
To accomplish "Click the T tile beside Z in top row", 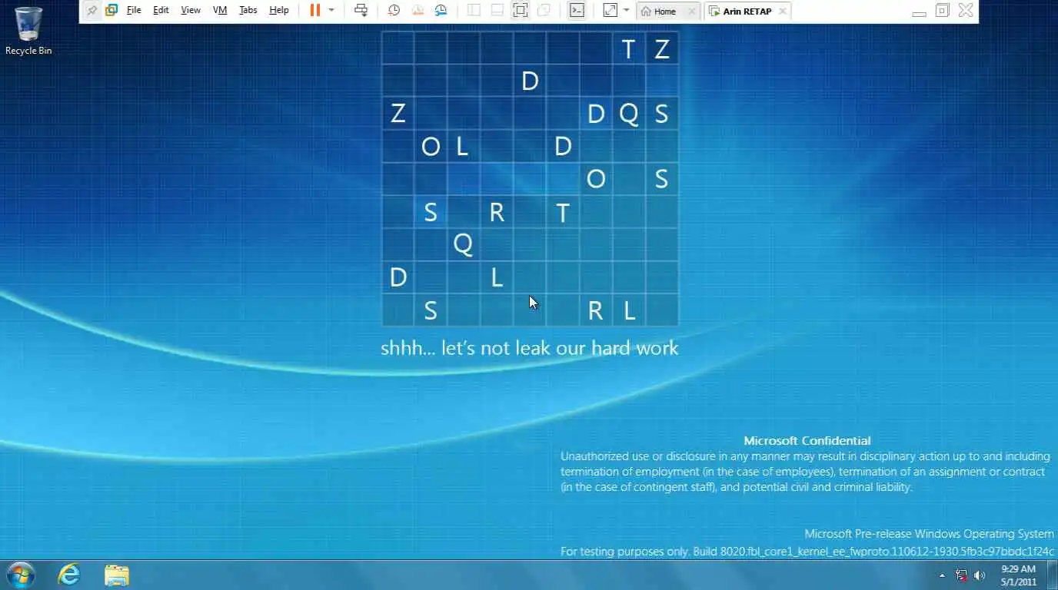I will [629, 49].
